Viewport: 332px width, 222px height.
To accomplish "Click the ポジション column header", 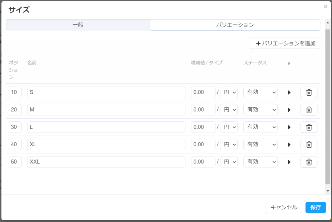I will tap(13, 70).
